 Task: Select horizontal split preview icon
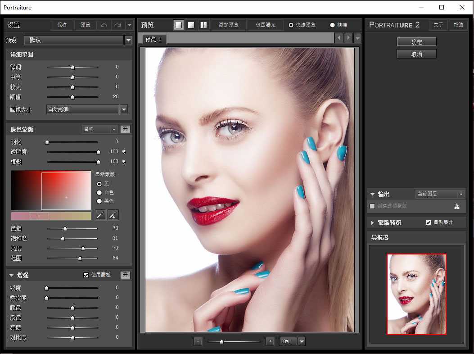pos(191,25)
